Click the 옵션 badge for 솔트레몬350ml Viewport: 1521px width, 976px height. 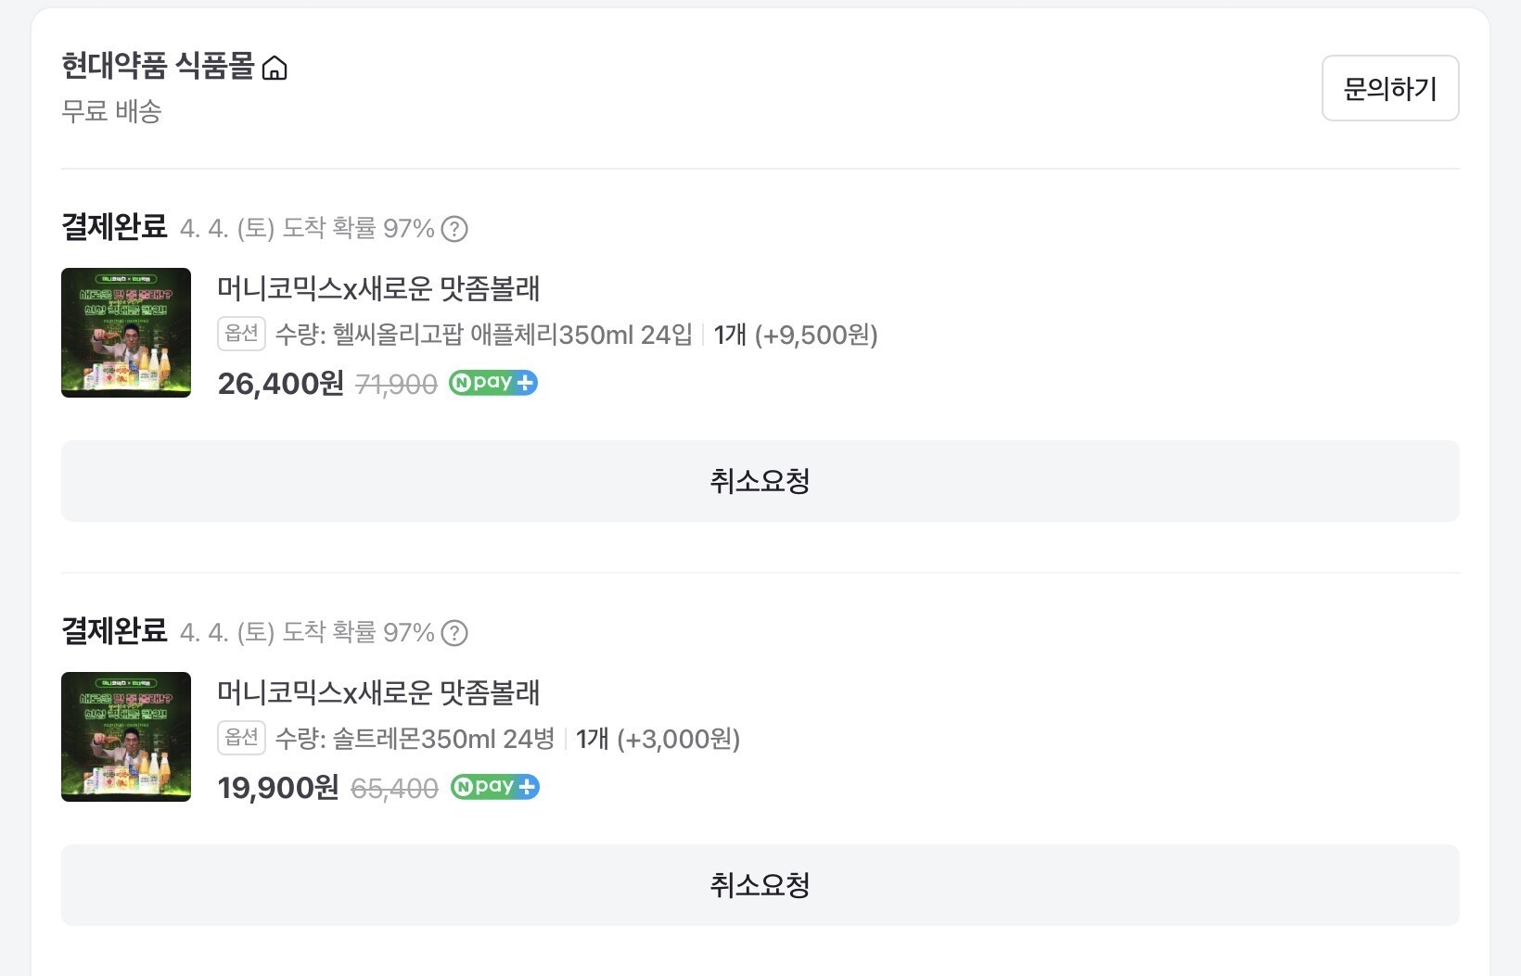tap(241, 738)
